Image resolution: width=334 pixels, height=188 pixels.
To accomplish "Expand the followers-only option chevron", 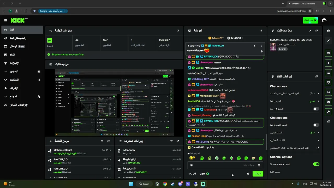I will (318, 101).
